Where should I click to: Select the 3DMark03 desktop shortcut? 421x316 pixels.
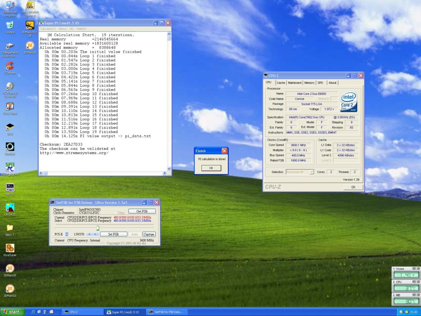click(10, 290)
